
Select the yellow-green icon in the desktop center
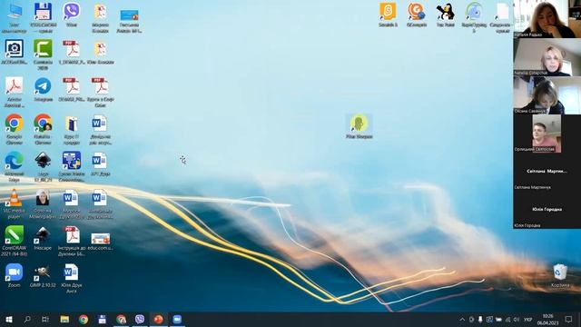(x=359, y=126)
